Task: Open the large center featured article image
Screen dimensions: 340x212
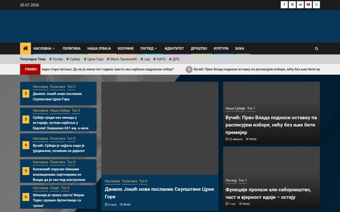Action: tap(160, 128)
